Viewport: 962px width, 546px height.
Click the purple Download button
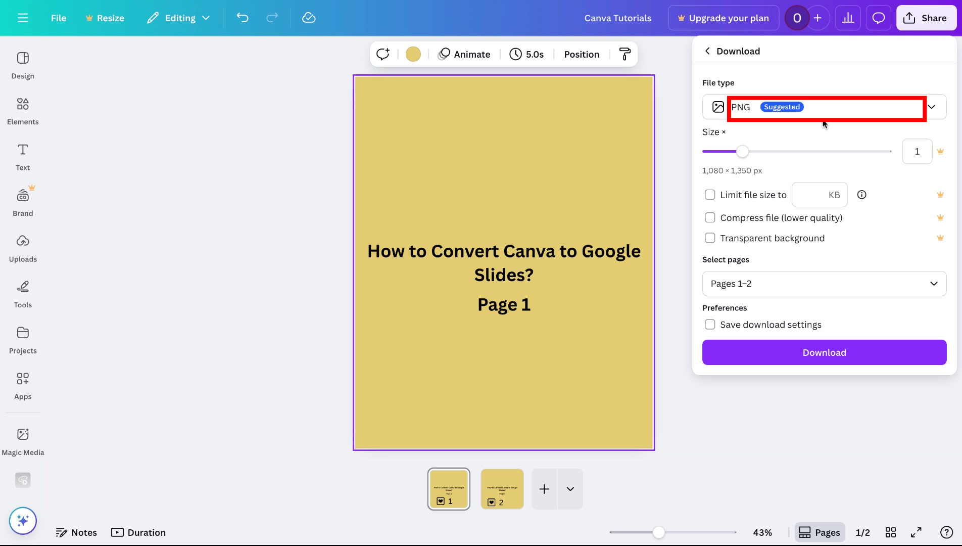click(x=824, y=352)
